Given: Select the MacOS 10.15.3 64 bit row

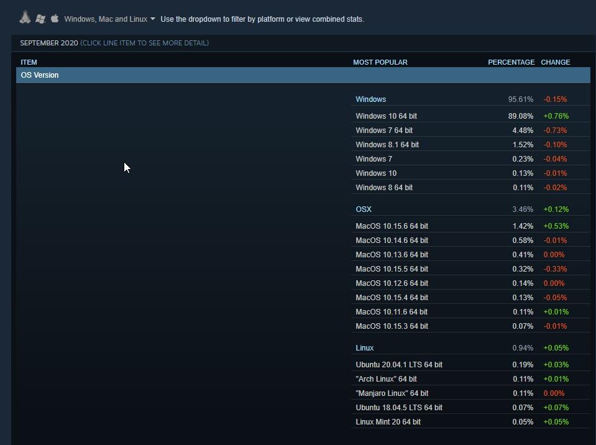Looking at the screenshot, I should pyautogui.click(x=470, y=326).
